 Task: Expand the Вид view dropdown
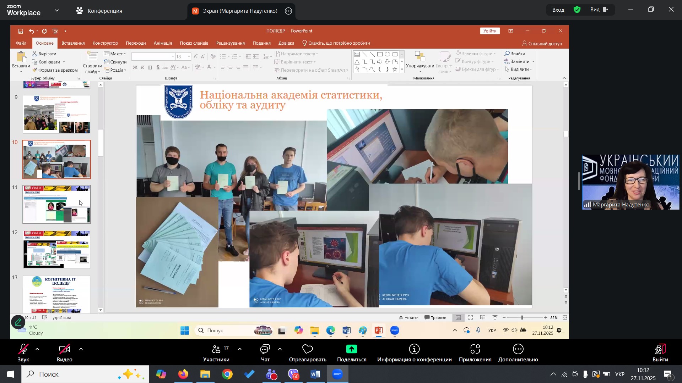tap(599, 10)
